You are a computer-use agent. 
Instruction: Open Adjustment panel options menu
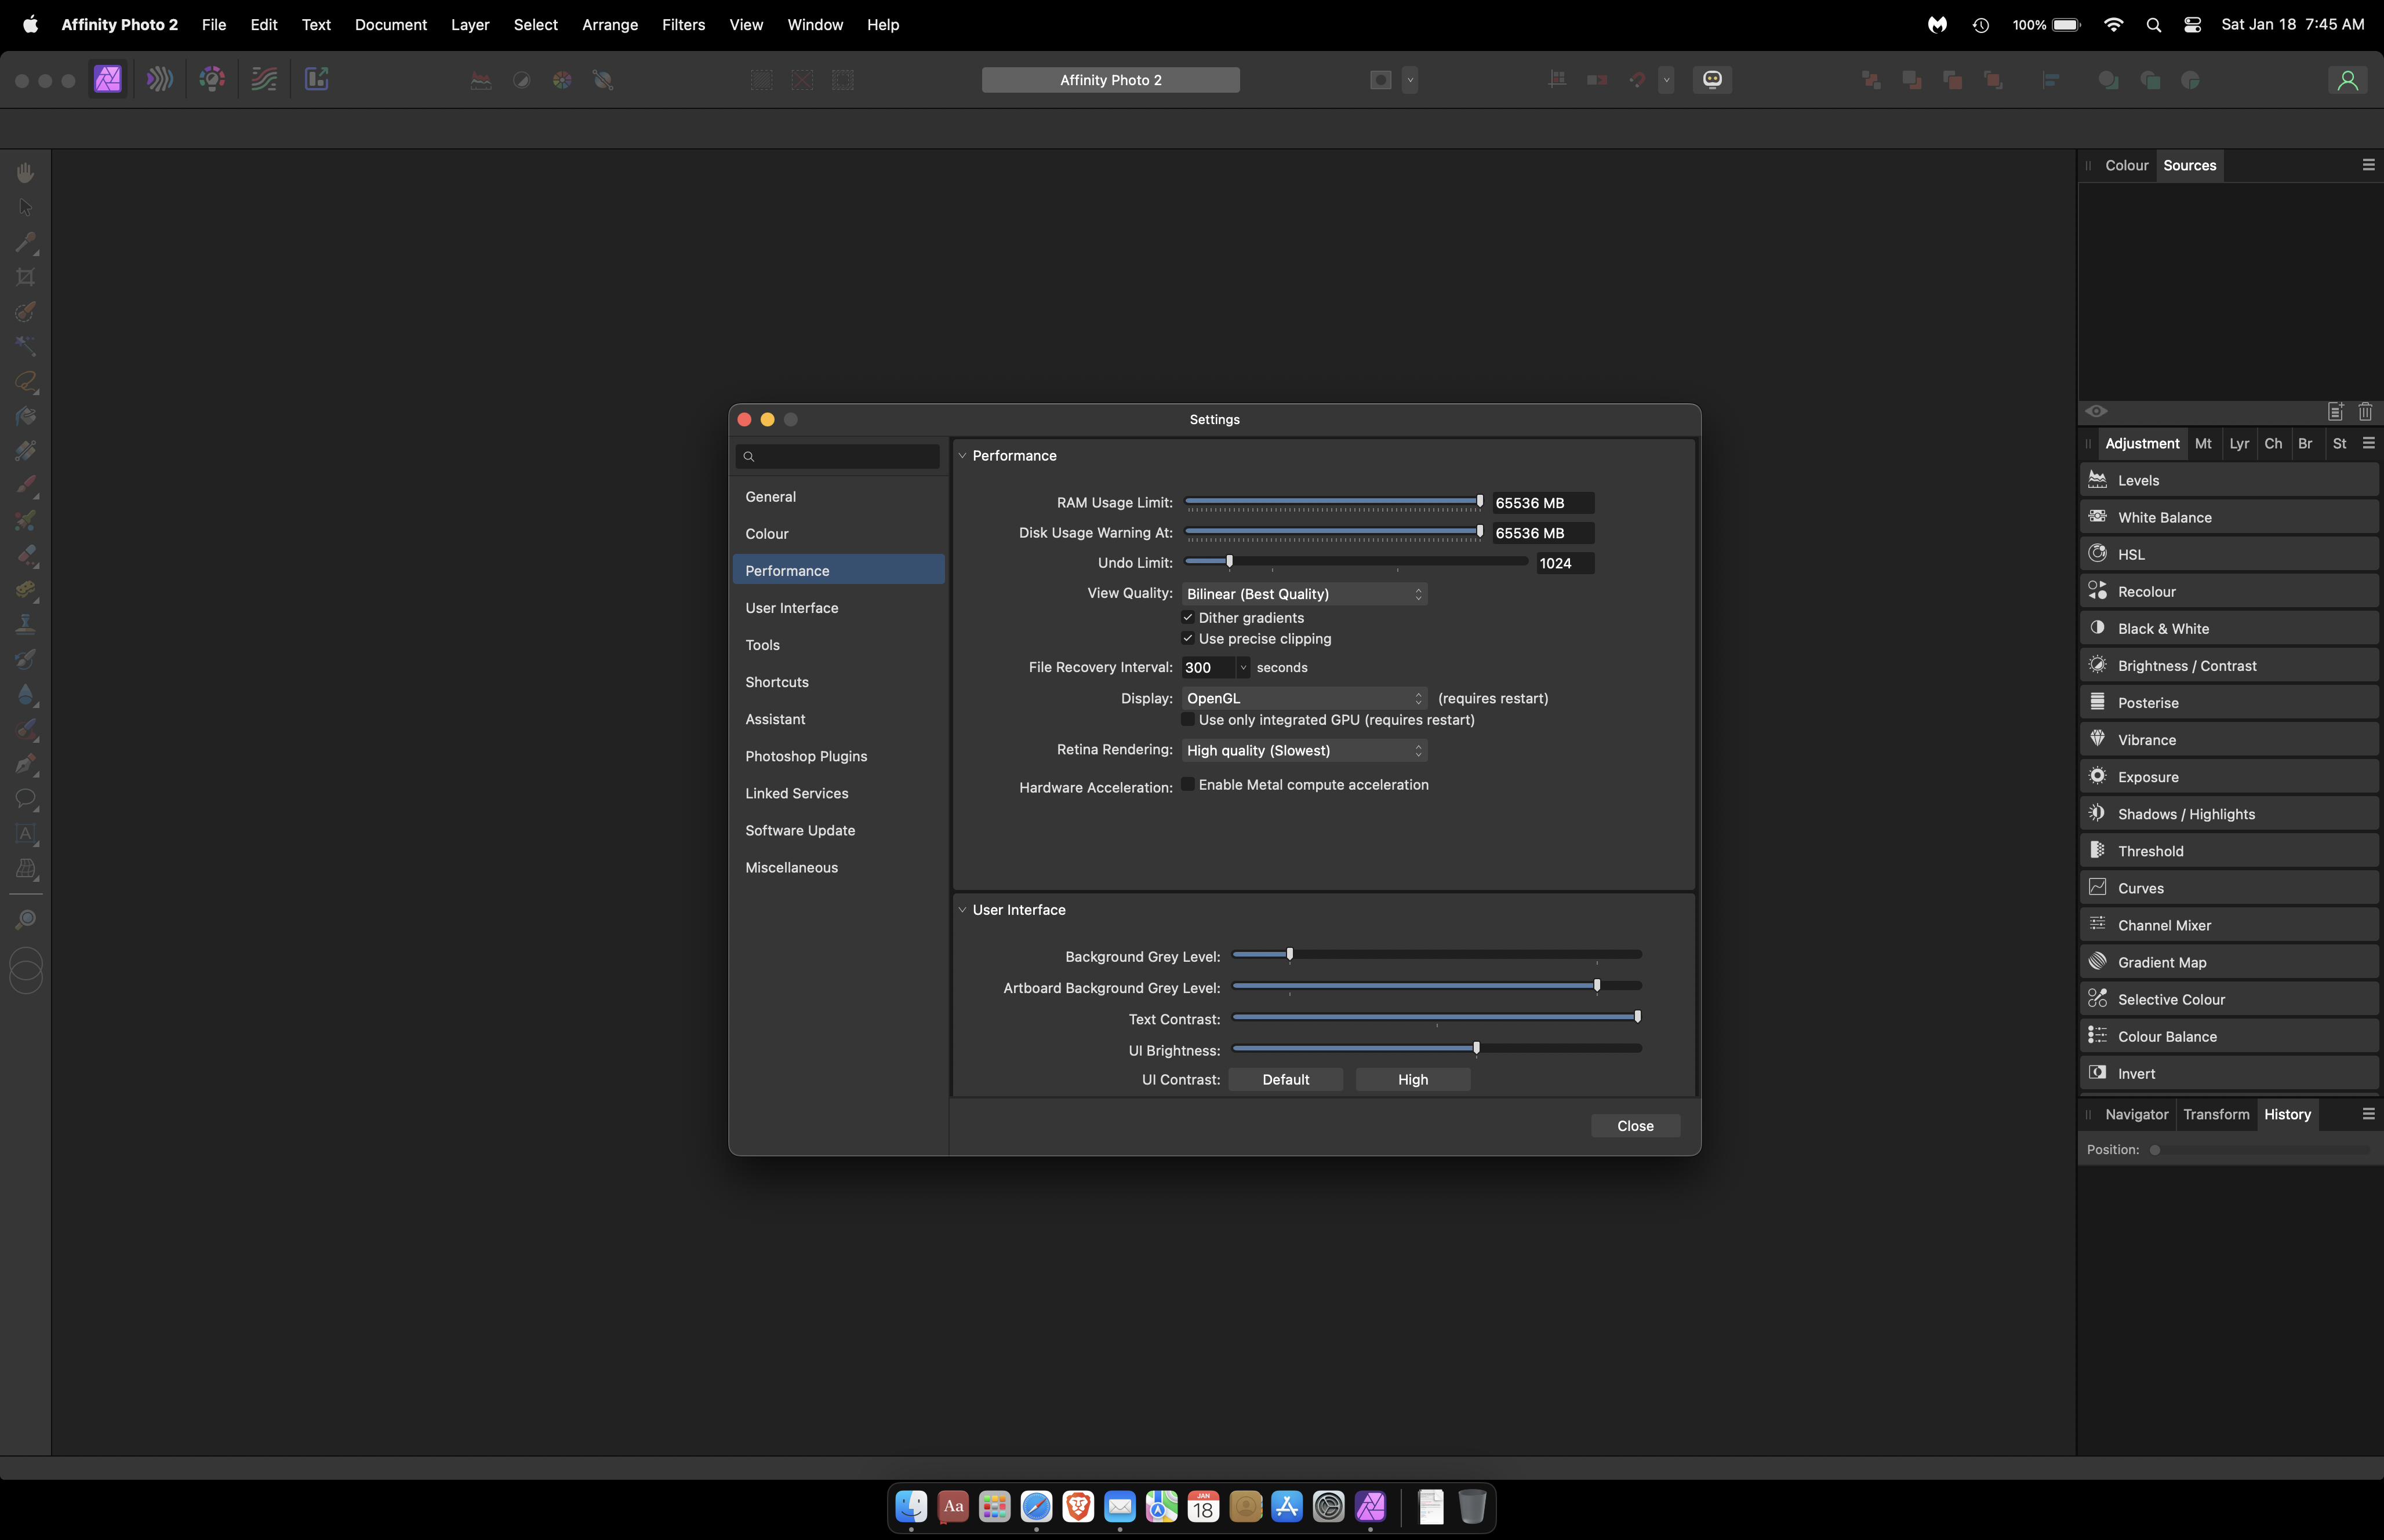click(x=2368, y=443)
